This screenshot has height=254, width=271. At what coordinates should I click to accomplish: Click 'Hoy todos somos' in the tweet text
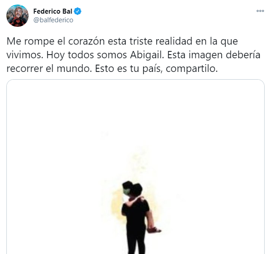coord(87,55)
